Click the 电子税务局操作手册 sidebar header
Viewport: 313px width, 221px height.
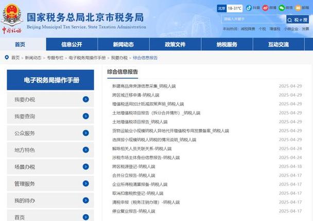pos(50,80)
